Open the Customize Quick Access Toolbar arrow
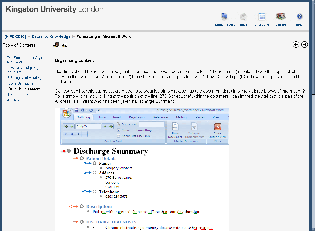315x231 pixels. click(x=99, y=110)
